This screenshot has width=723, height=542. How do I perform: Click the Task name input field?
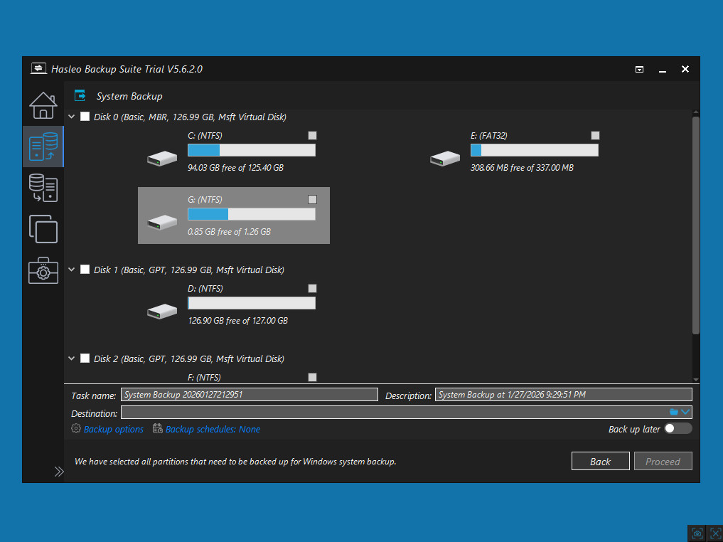249,395
